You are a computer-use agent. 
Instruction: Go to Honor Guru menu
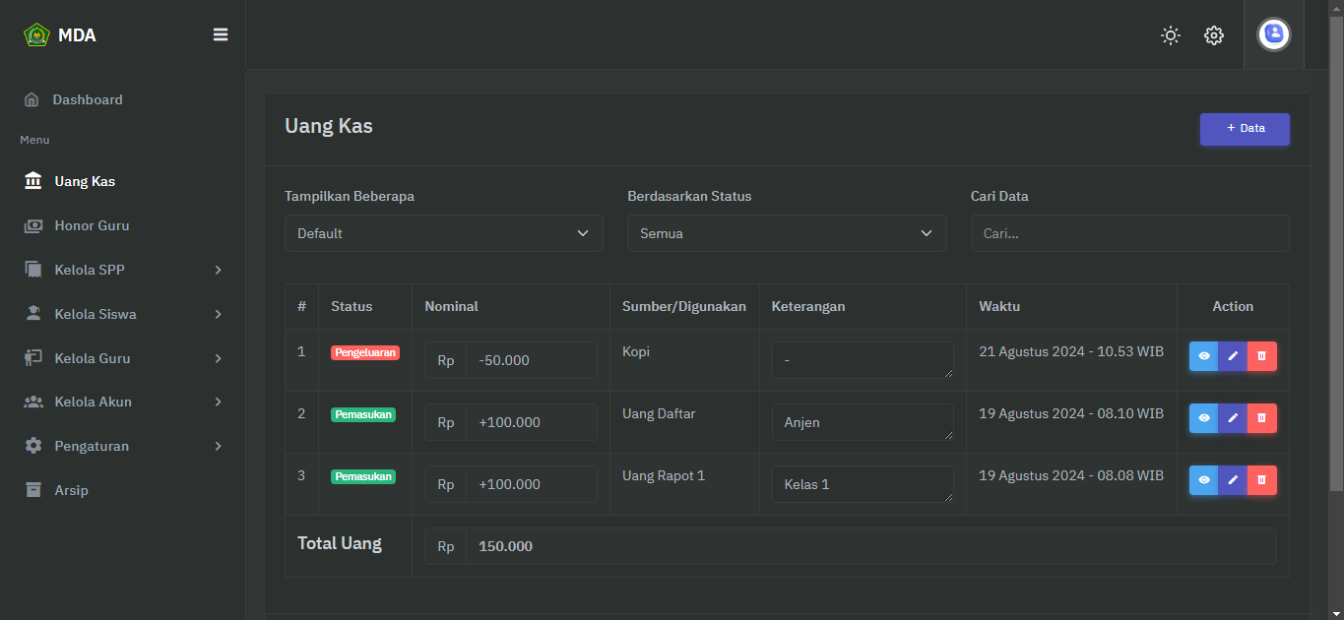click(92, 225)
